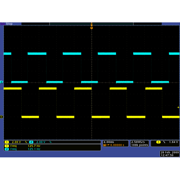Click the channel 2 ground marker on left edge
This screenshot has height=180, width=180.
click(x=2, y=82)
